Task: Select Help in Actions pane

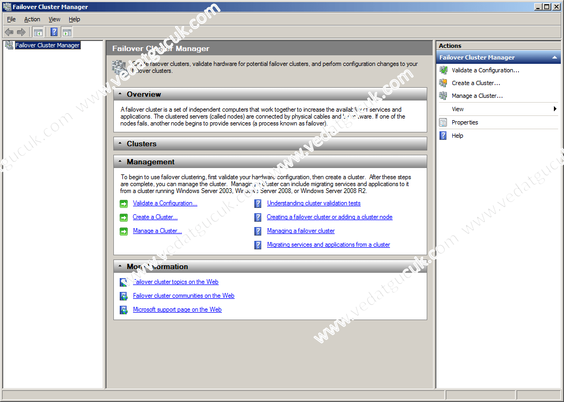Action: click(x=457, y=136)
